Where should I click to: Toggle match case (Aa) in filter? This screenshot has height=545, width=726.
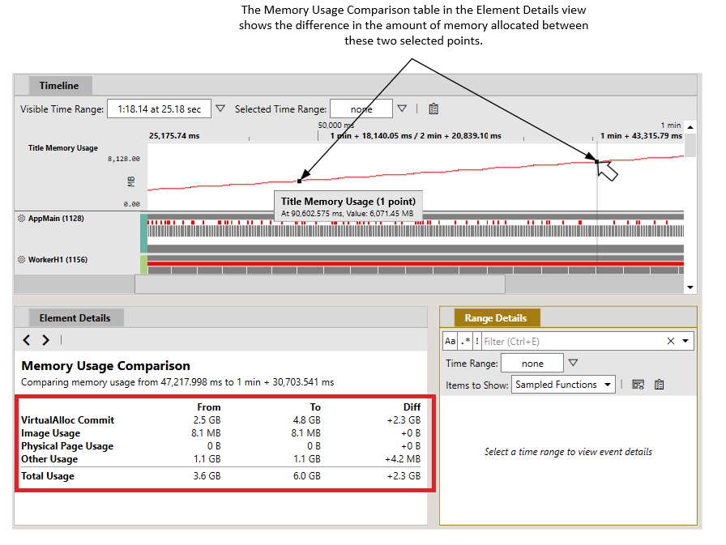[450, 342]
